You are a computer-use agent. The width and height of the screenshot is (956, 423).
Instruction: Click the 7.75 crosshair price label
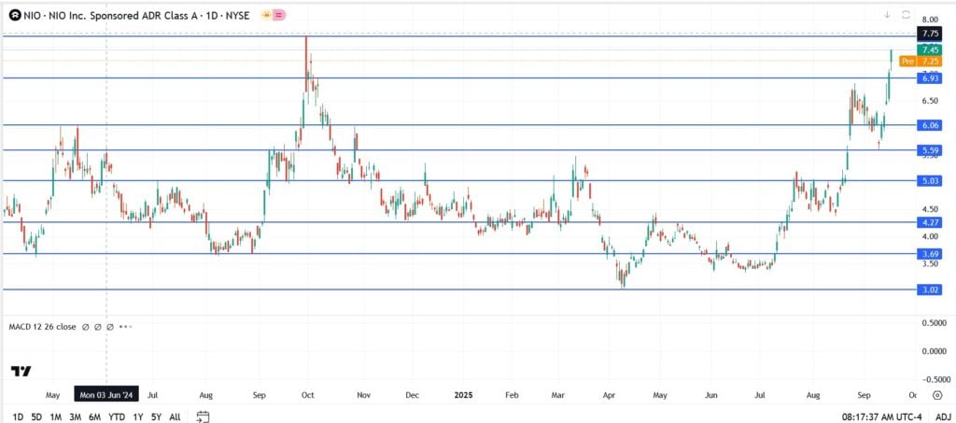930,35
